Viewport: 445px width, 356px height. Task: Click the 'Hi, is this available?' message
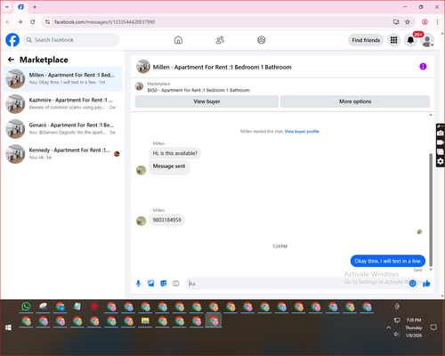(x=175, y=153)
